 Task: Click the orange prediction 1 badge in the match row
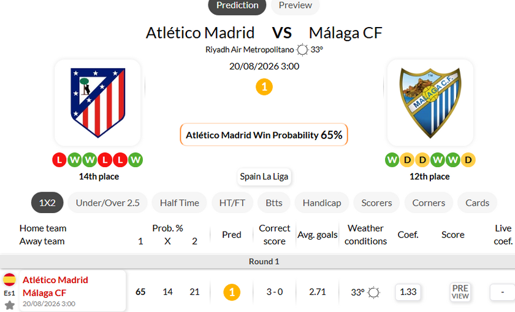click(232, 292)
